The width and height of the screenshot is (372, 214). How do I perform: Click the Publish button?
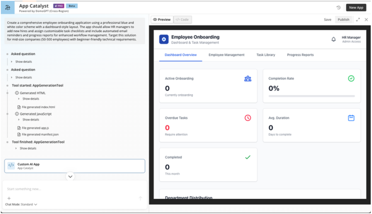pos(344,20)
